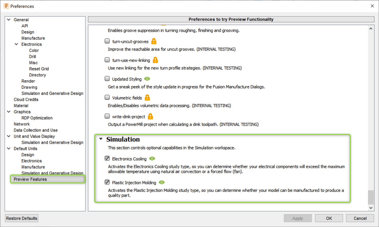Confirm changes with the OK button
Screen dimensions: 379x227
click(329, 218)
